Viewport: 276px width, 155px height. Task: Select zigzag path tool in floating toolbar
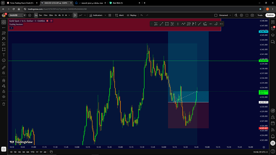183,24
